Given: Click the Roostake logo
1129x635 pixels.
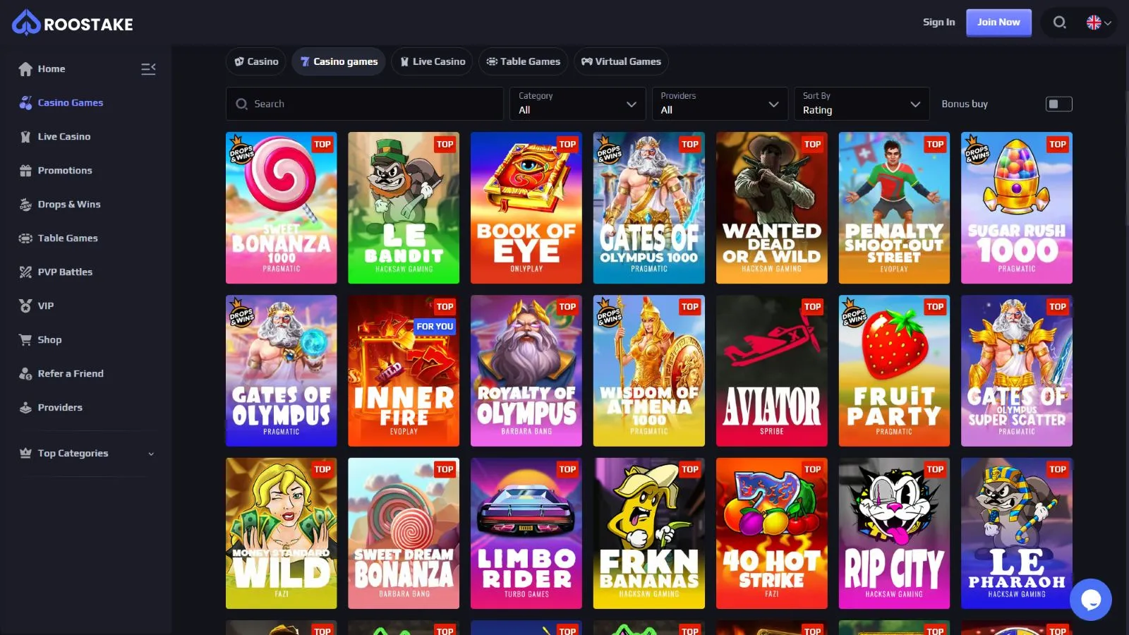Looking at the screenshot, I should point(73,23).
